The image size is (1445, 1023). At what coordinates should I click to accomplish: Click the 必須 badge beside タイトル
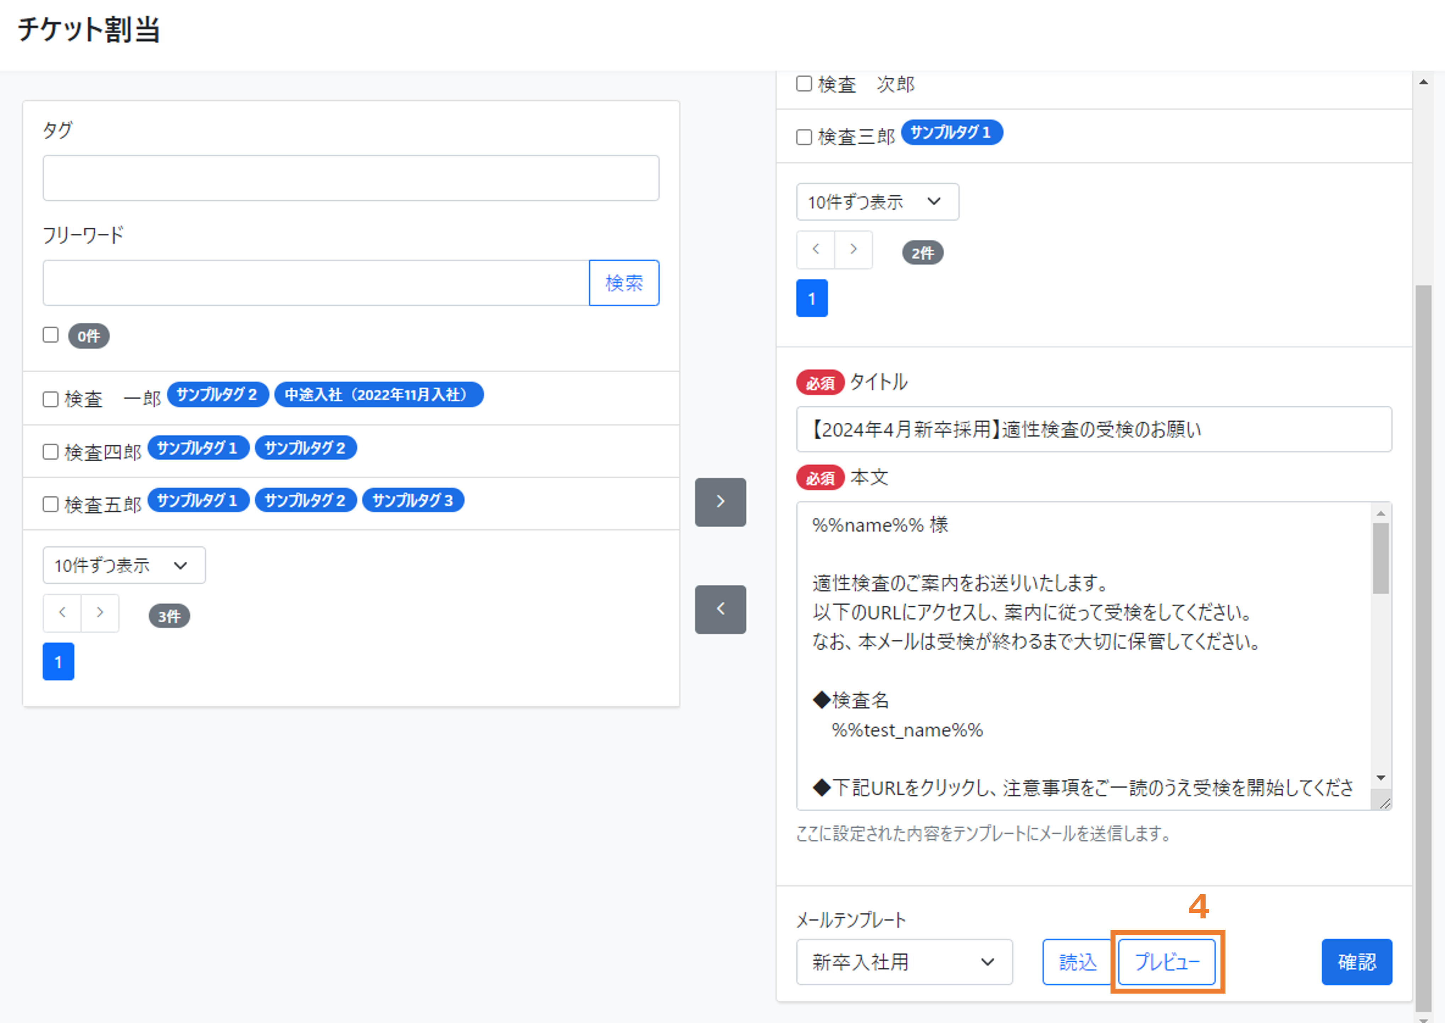click(x=820, y=382)
